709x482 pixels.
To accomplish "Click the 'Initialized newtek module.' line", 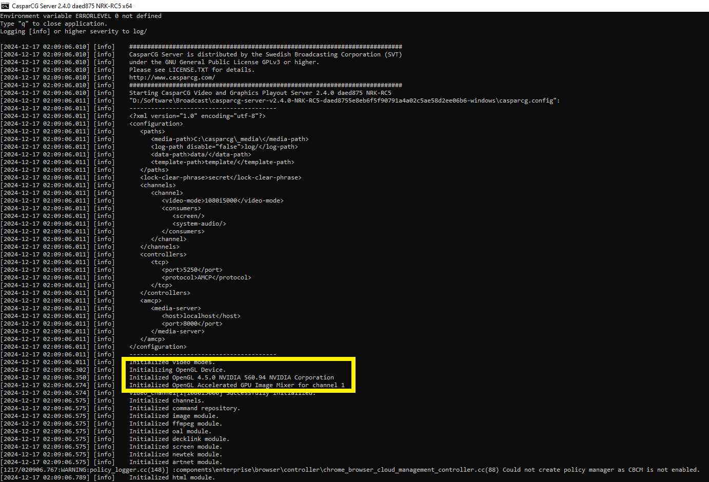I will 176,454.
